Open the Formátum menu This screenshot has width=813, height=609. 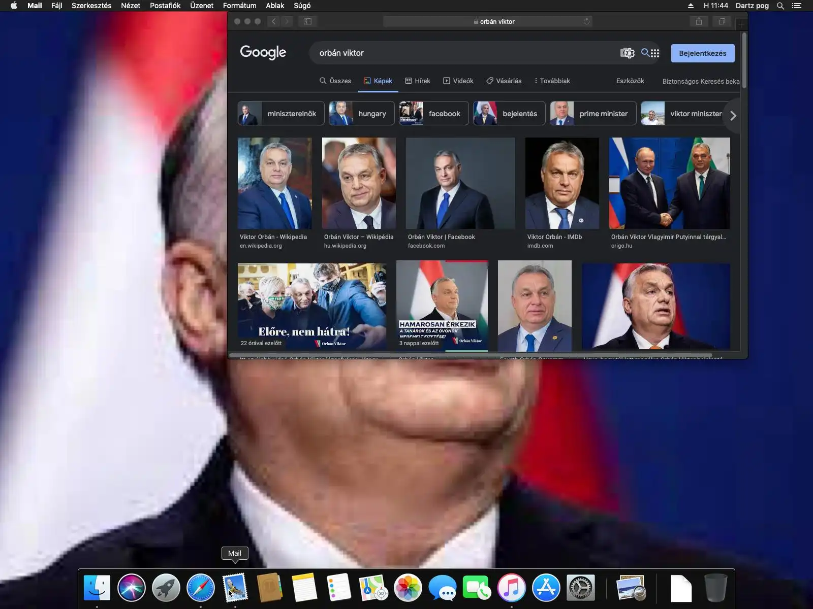pyautogui.click(x=239, y=6)
